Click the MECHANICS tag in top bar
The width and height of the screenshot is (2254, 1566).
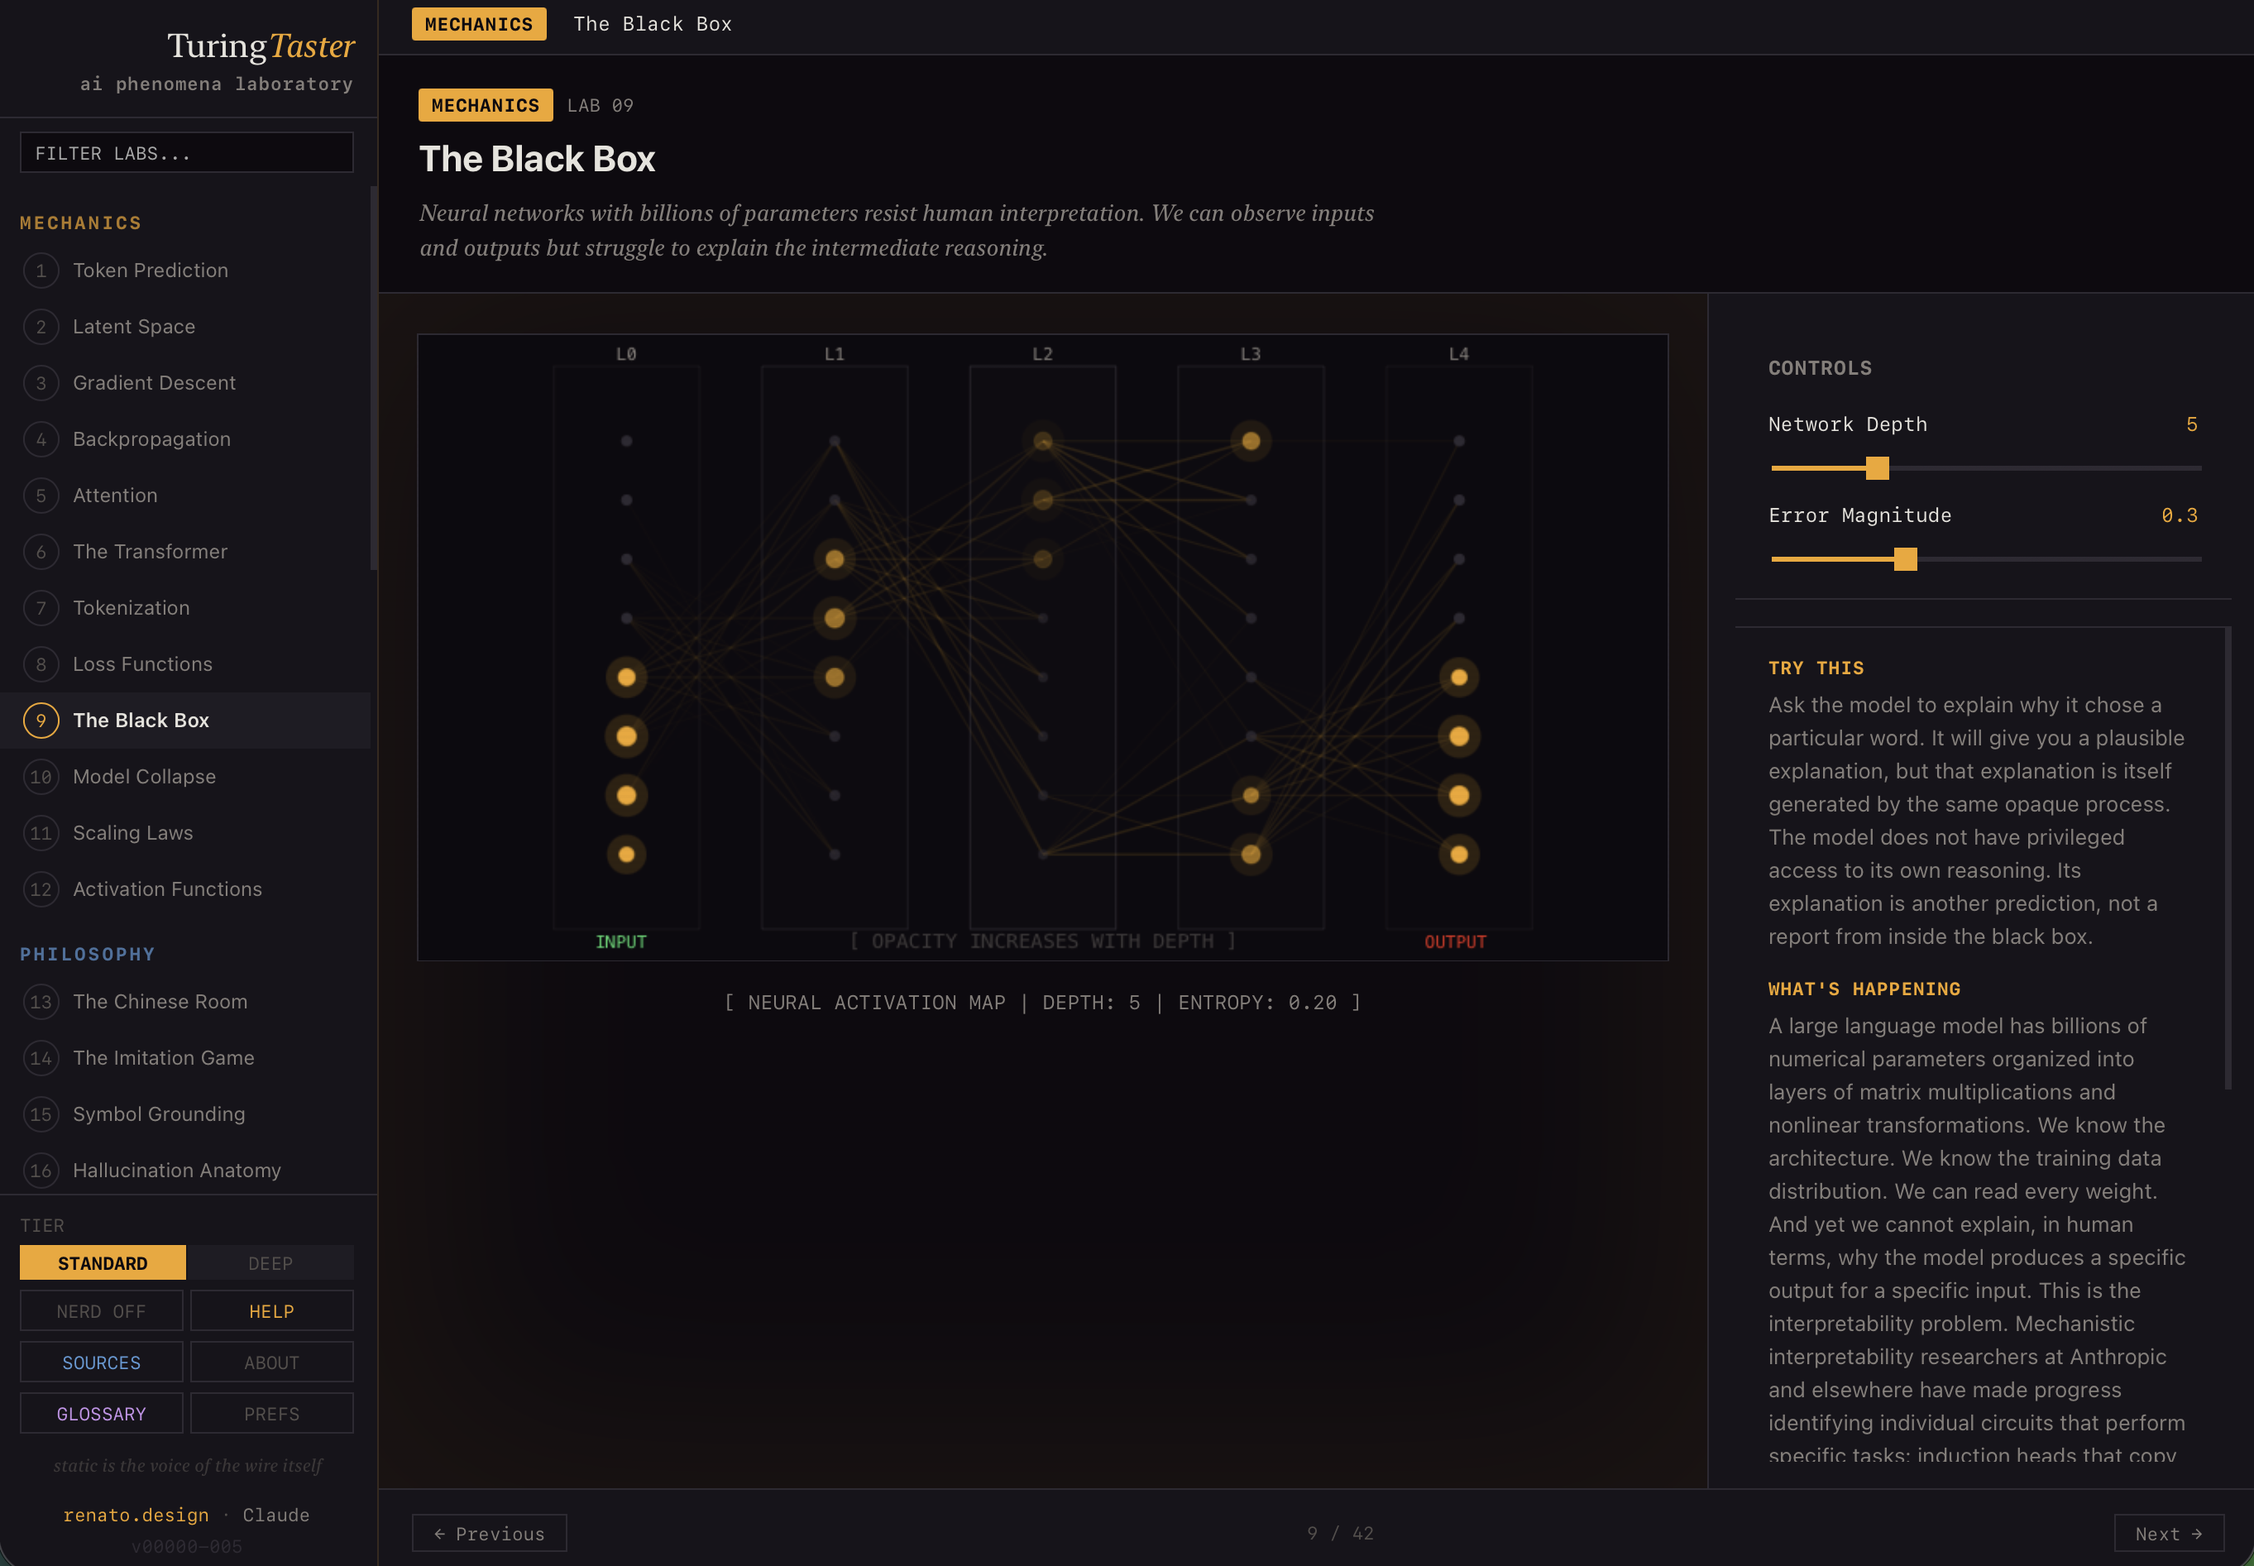[479, 25]
